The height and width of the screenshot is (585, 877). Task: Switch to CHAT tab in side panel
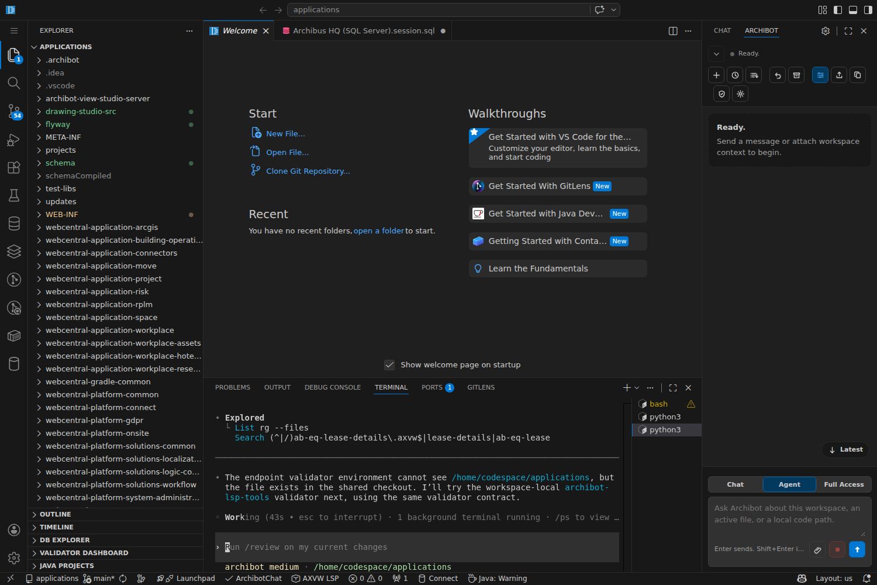coord(722,30)
